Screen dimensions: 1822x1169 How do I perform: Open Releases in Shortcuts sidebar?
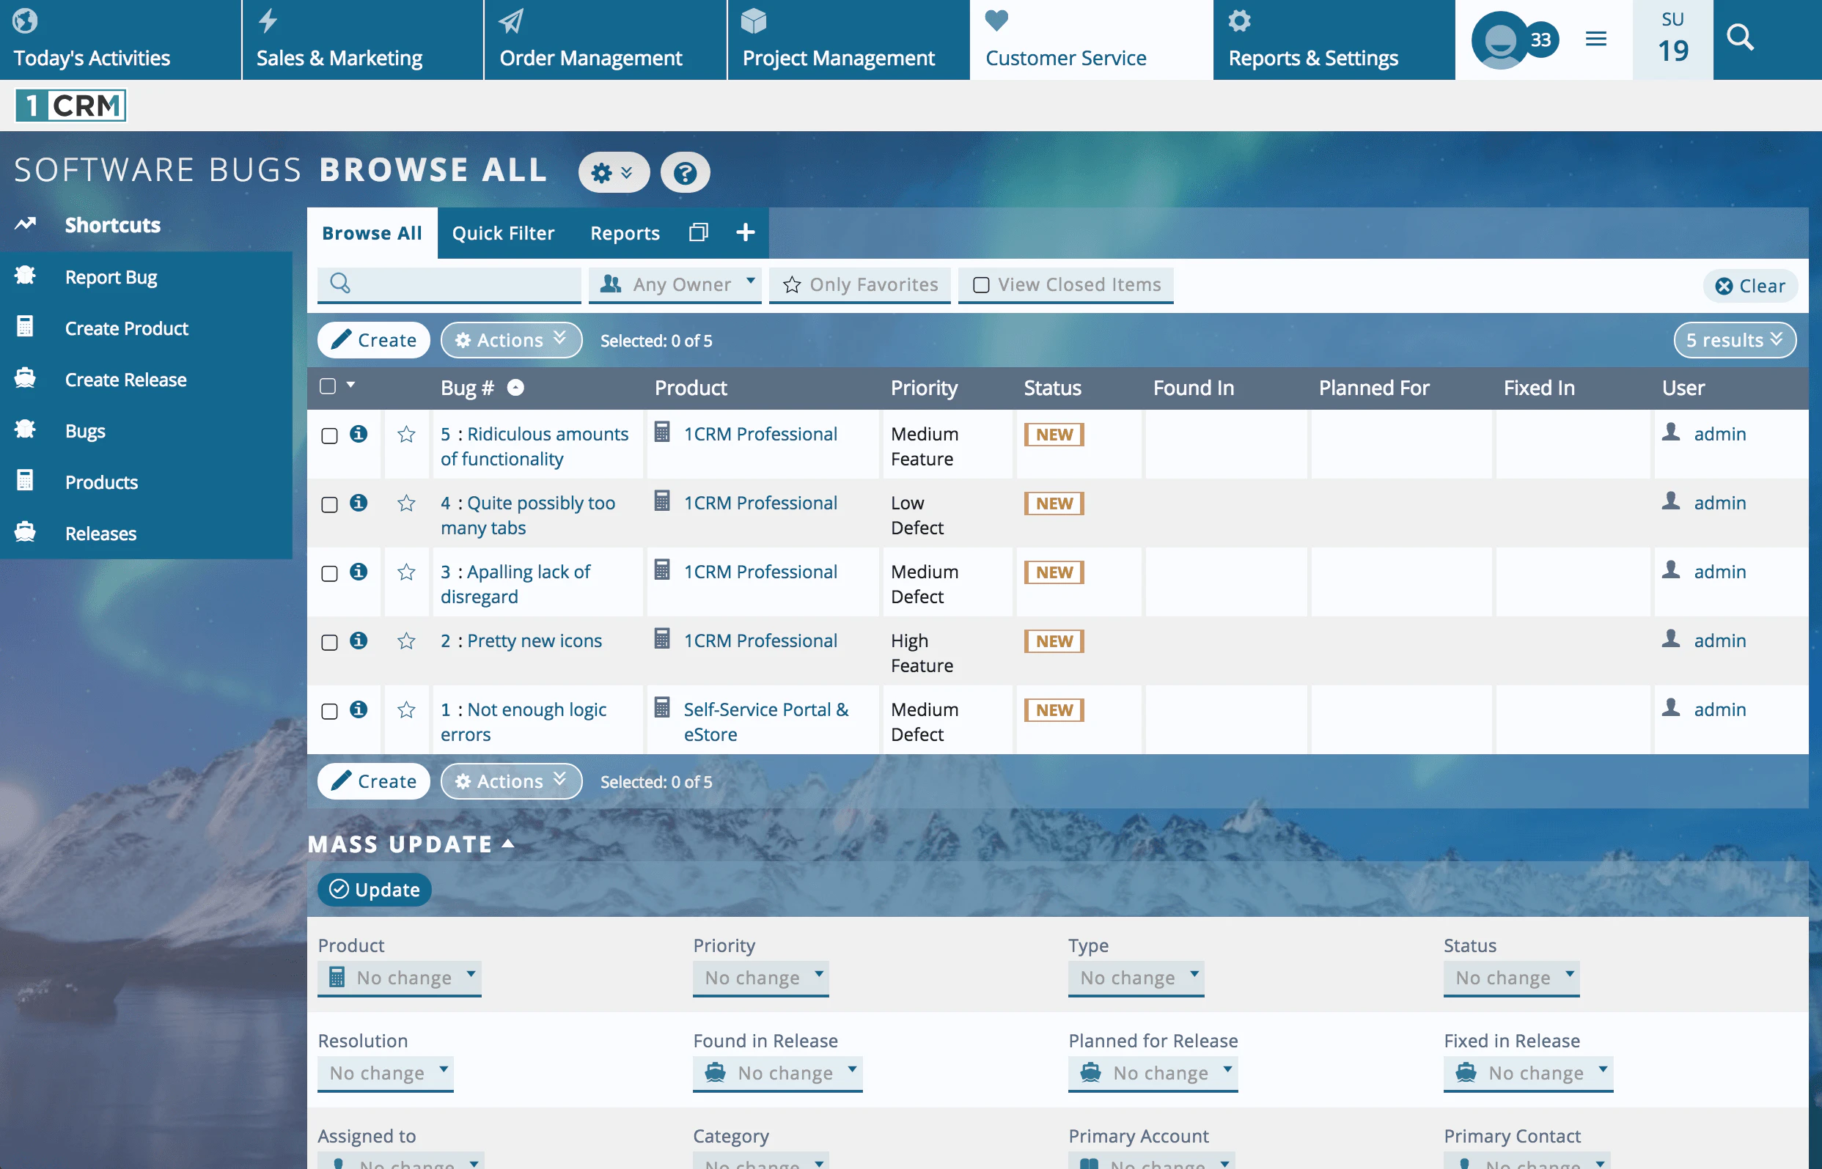[101, 534]
